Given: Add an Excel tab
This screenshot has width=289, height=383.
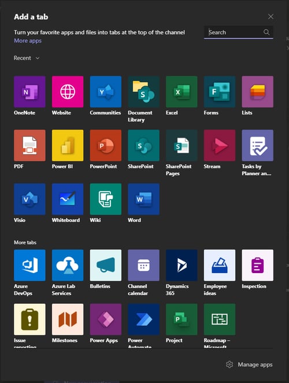Looking at the screenshot, I should pos(181,91).
